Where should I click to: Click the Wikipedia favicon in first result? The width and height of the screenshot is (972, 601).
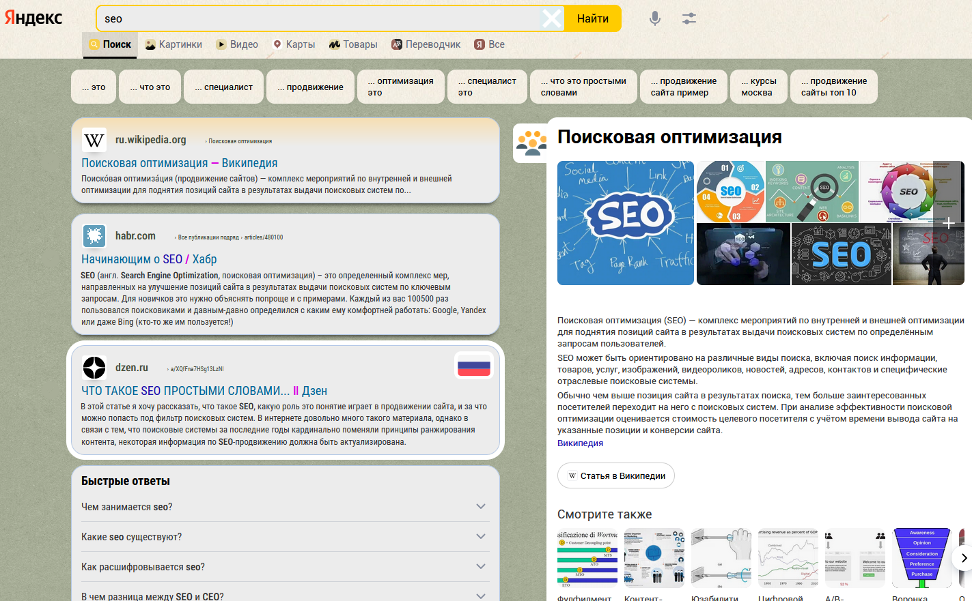coord(94,141)
